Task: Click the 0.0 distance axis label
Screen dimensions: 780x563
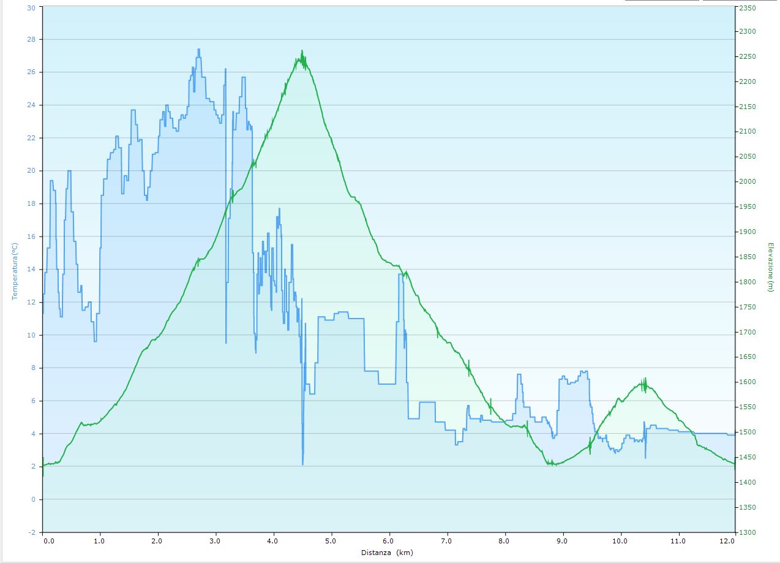Action: pyautogui.click(x=49, y=541)
